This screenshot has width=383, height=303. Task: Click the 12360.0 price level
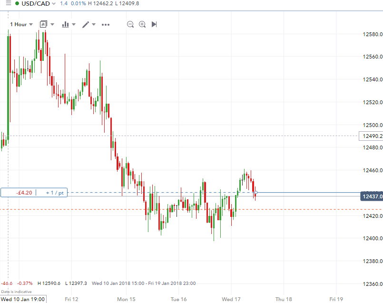[373, 284]
